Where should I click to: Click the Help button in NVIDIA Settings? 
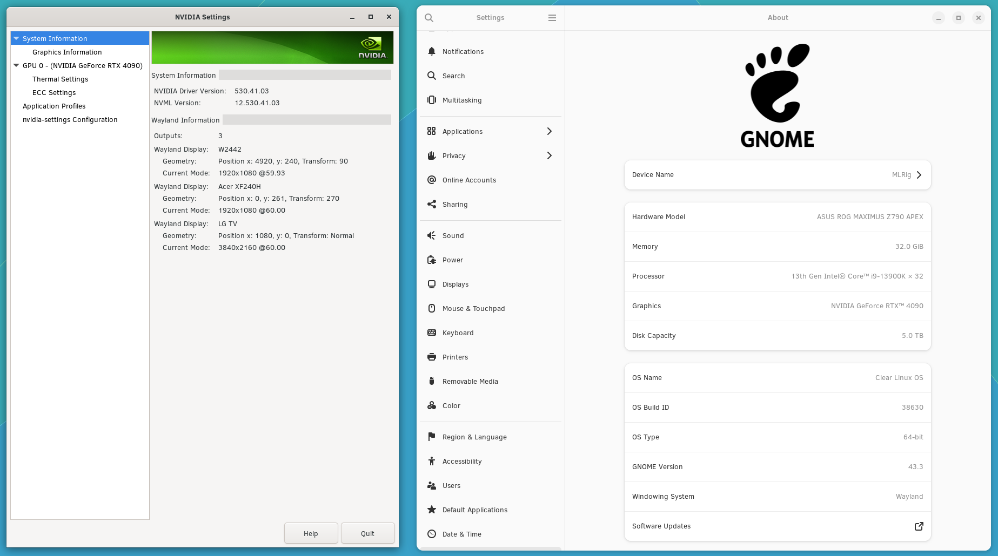pyautogui.click(x=311, y=533)
